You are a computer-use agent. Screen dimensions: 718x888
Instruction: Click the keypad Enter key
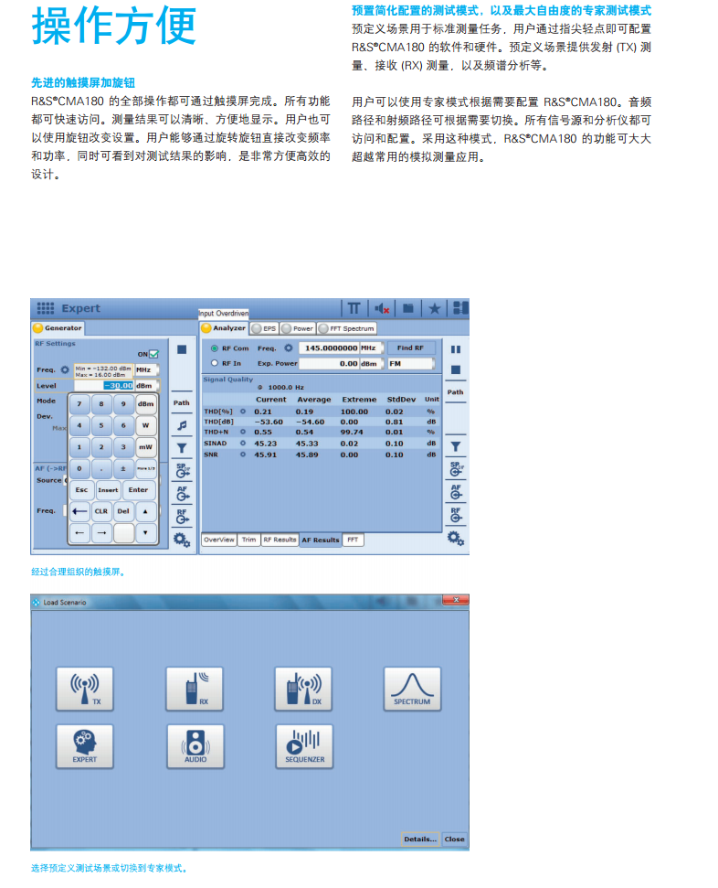point(139,490)
